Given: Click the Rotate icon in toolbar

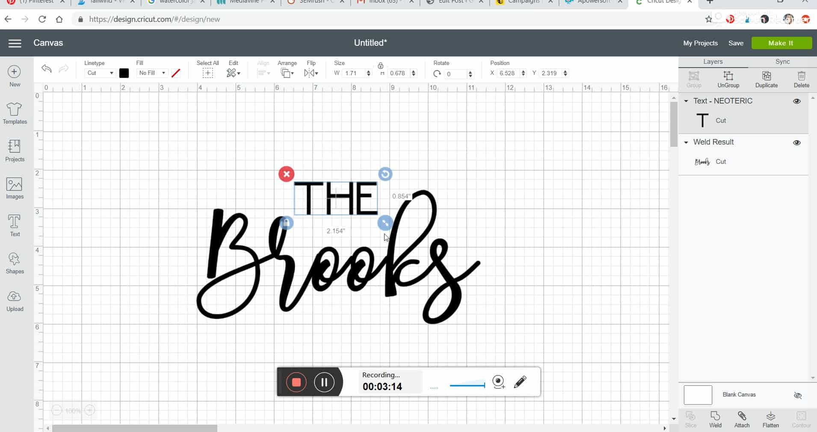Looking at the screenshot, I should pyautogui.click(x=437, y=74).
